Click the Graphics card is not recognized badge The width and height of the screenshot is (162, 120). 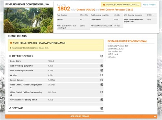121,5
